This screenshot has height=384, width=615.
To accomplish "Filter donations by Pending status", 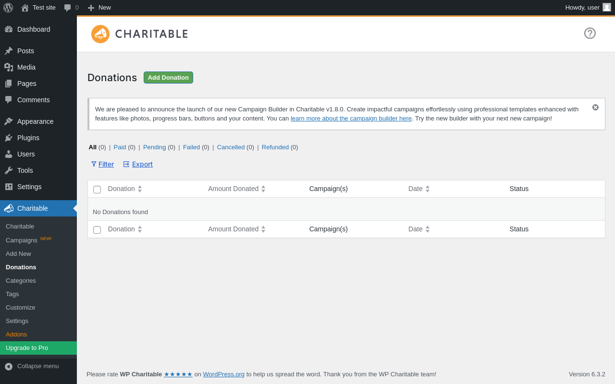I will pos(155,147).
